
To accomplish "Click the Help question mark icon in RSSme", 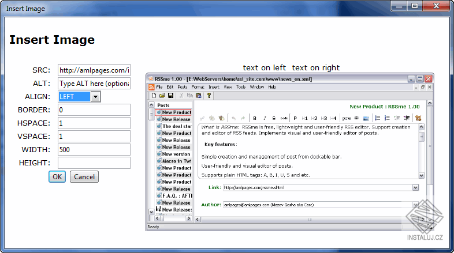I will click(x=209, y=95).
